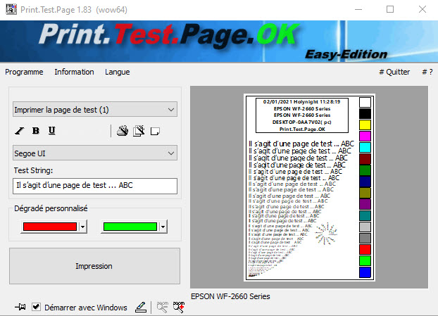Viewport: 438px width, 316px height.
Task: Expand the Imprimer la page de test dropdown
Action: [x=172, y=110]
